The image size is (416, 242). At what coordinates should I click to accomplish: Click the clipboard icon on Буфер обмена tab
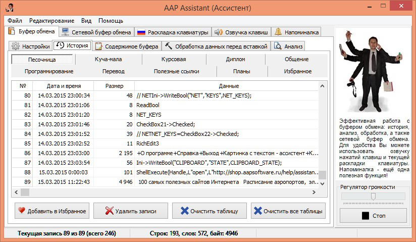coord(13,32)
